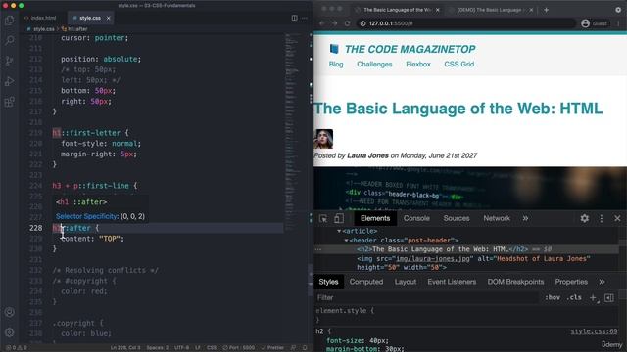Viewport: 627px width, 352px height.
Task: Open the Layout sidebar tab
Action: point(406,282)
